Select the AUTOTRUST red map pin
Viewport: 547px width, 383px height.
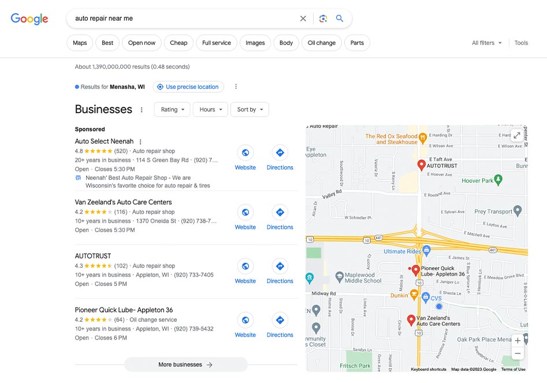tap(422, 165)
